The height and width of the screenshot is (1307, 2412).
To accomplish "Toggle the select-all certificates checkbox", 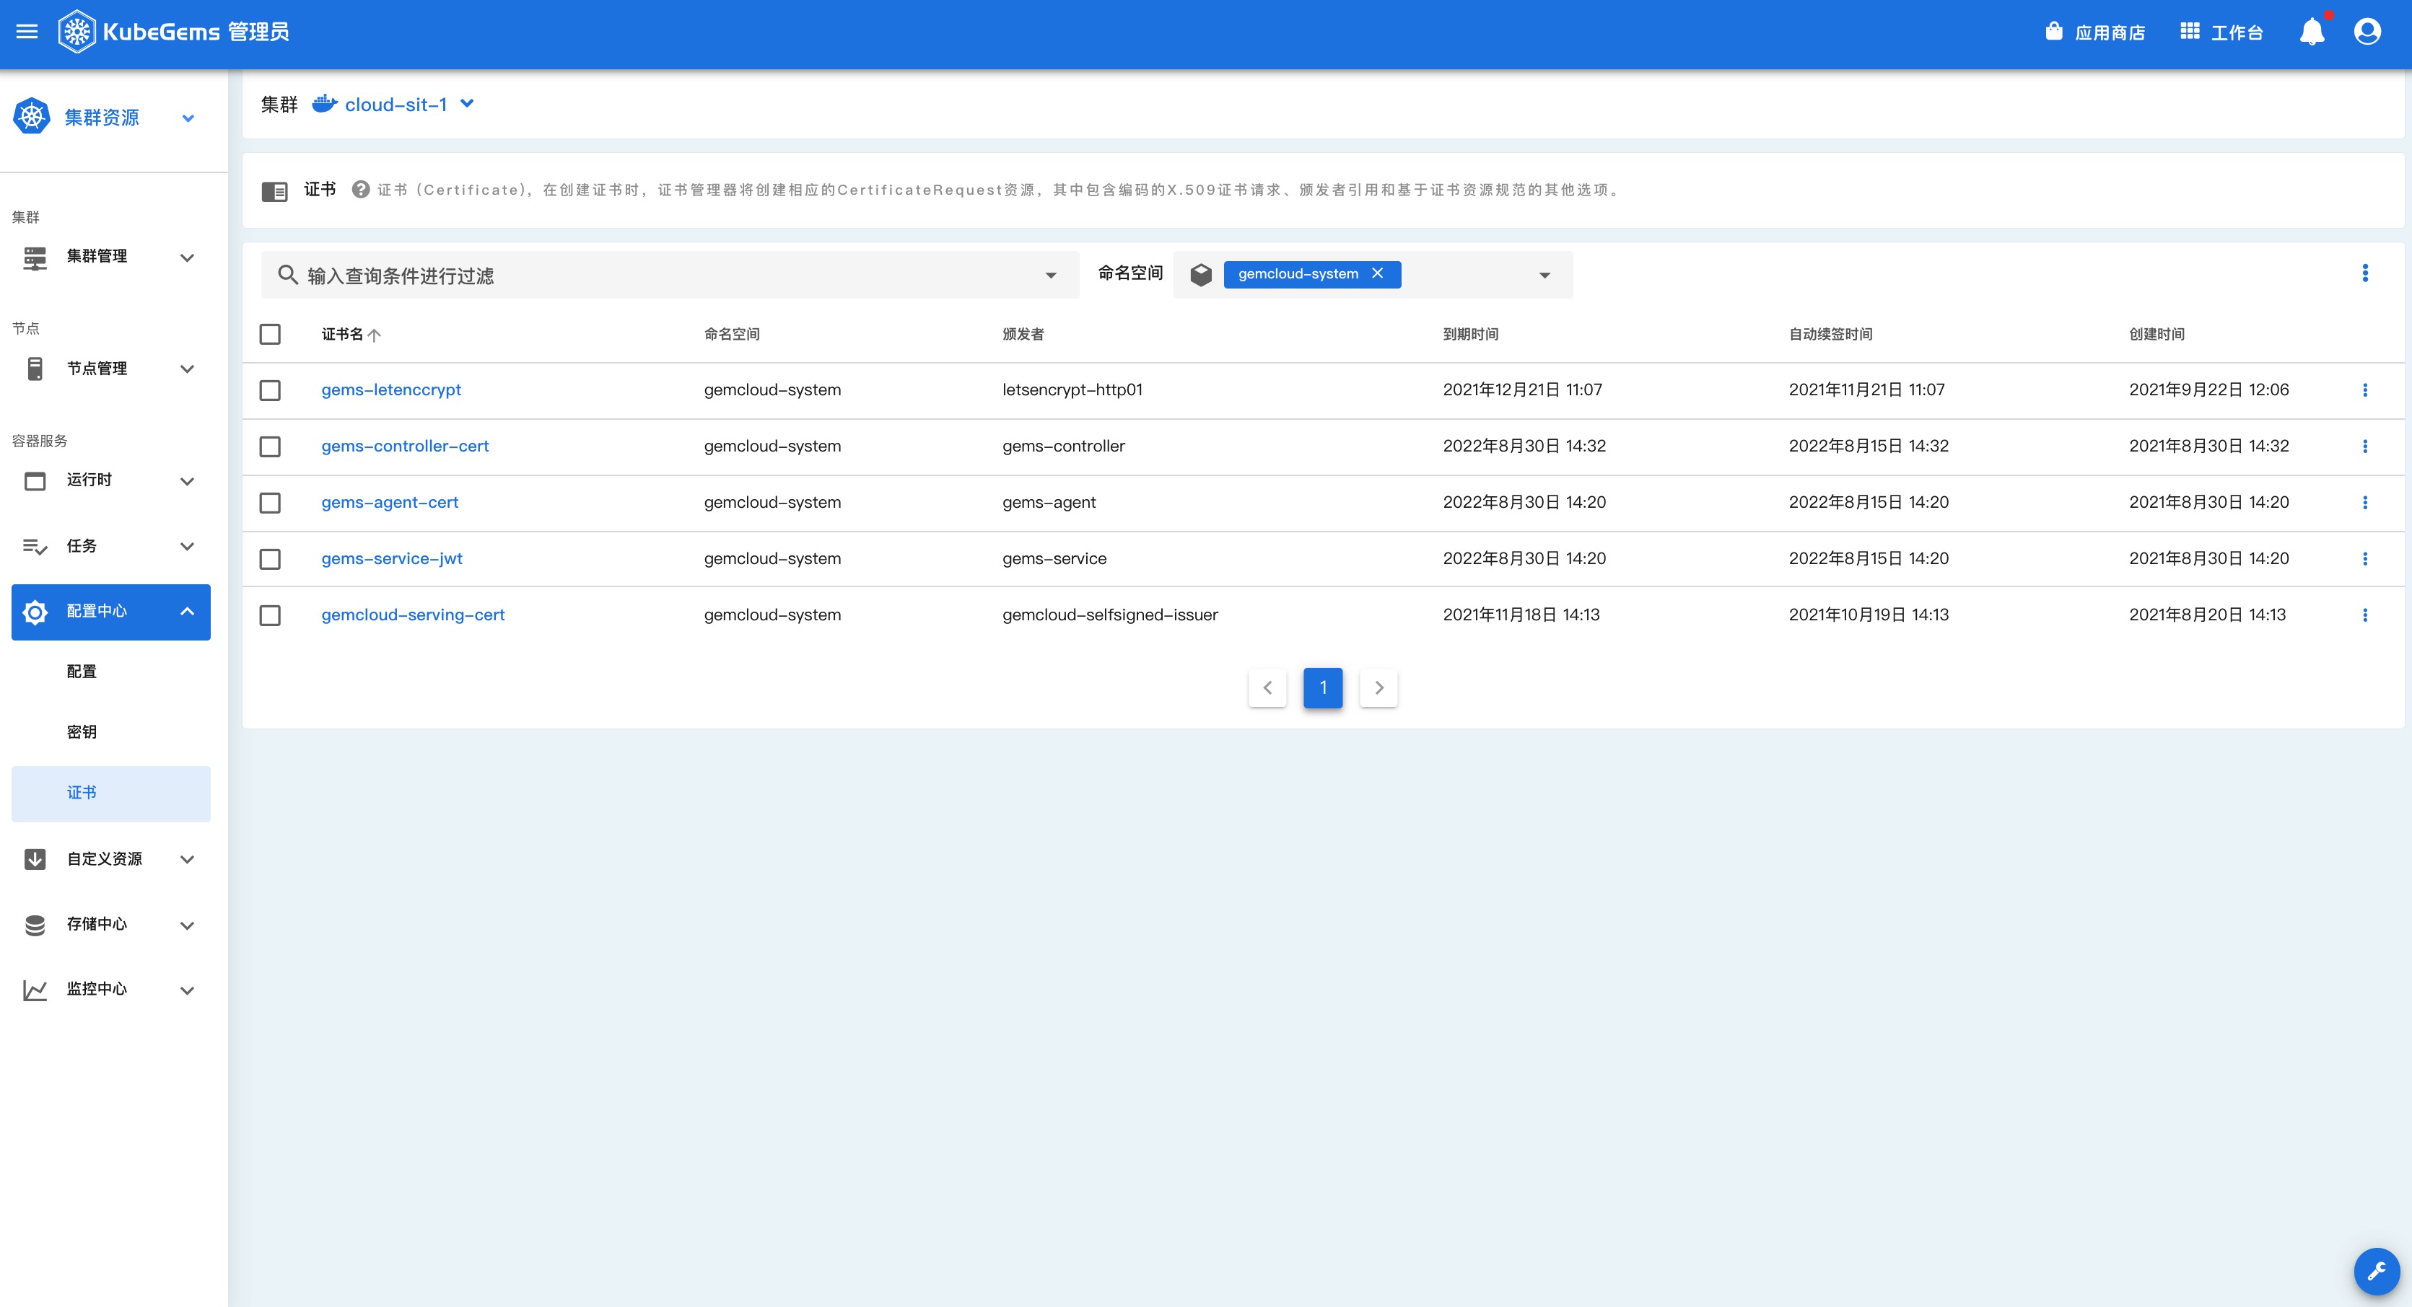I will 270,334.
